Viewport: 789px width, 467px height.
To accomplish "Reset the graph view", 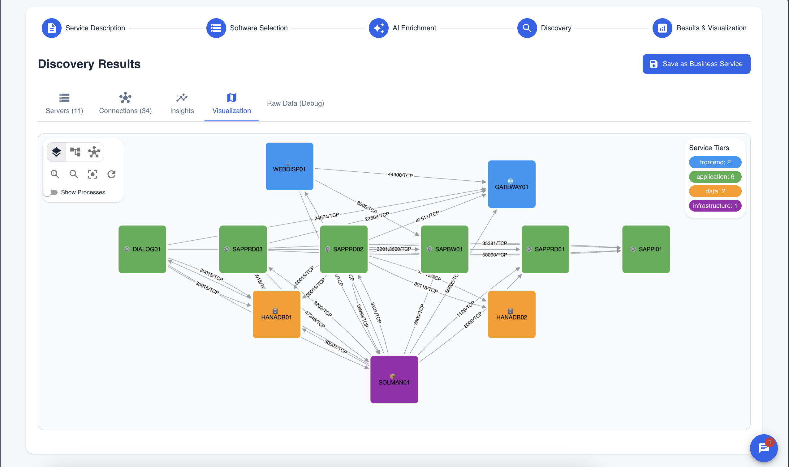I will point(111,174).
